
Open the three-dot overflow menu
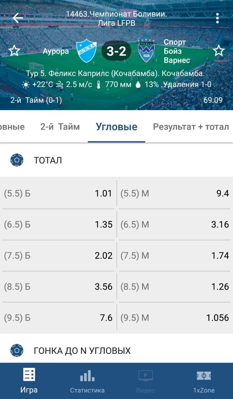217,18
